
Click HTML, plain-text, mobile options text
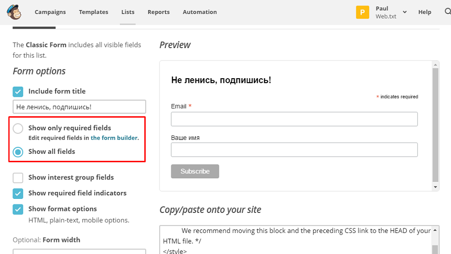pyautogui.click(x=79, y=220)
